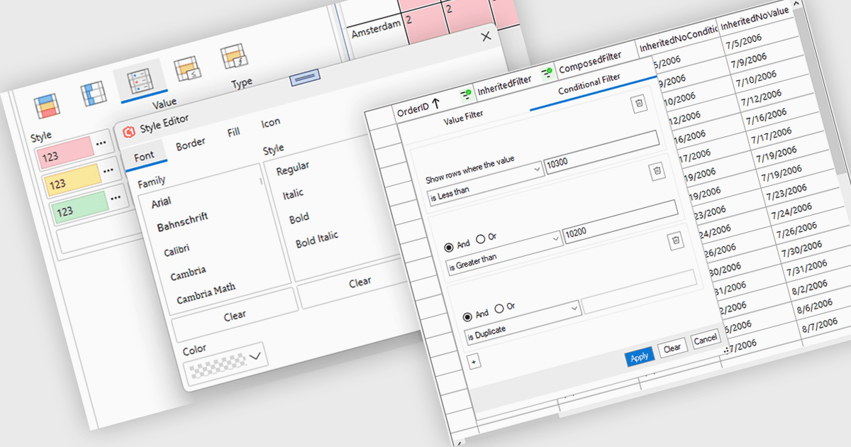Switch to the Font tab

coord(144,155)
